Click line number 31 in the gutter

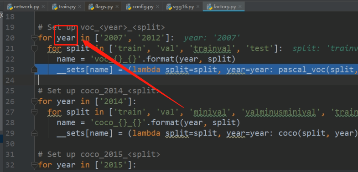tap(10, 155)
